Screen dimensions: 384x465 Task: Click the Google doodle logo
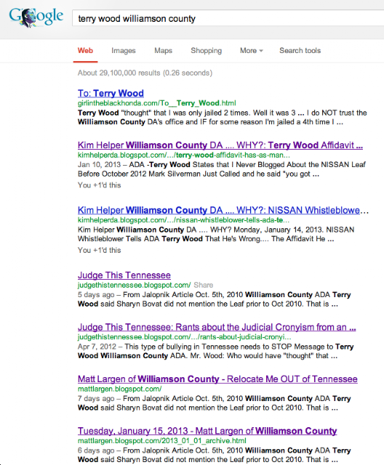[x=36, y=17]
